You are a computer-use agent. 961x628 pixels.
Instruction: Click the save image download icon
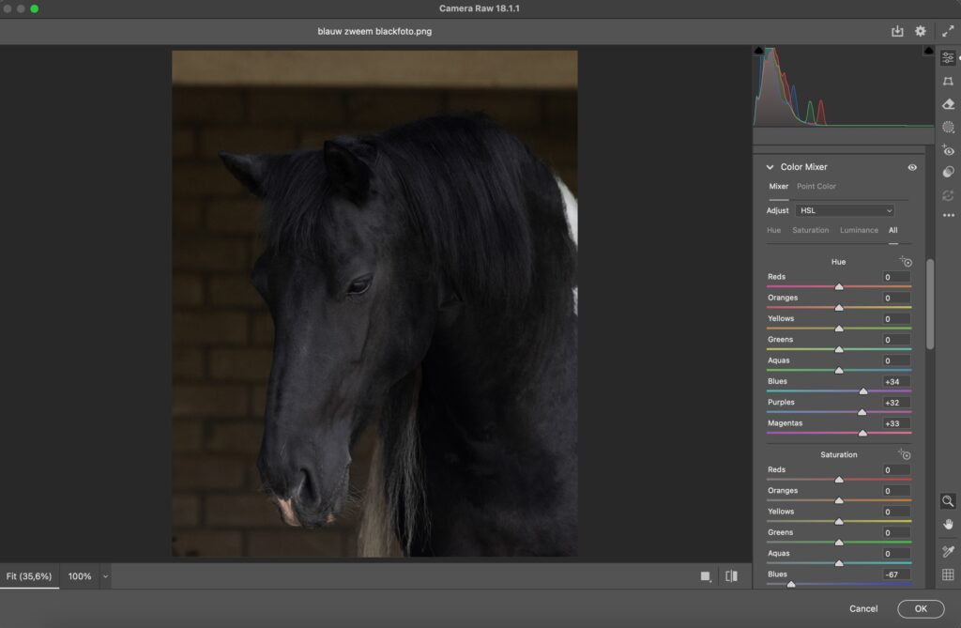point(897,31)
